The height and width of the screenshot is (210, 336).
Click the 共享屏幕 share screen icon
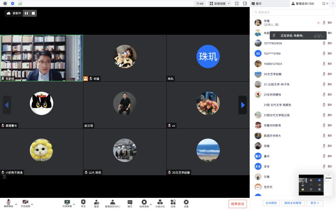pyautogui.click(x=67, y=202)
